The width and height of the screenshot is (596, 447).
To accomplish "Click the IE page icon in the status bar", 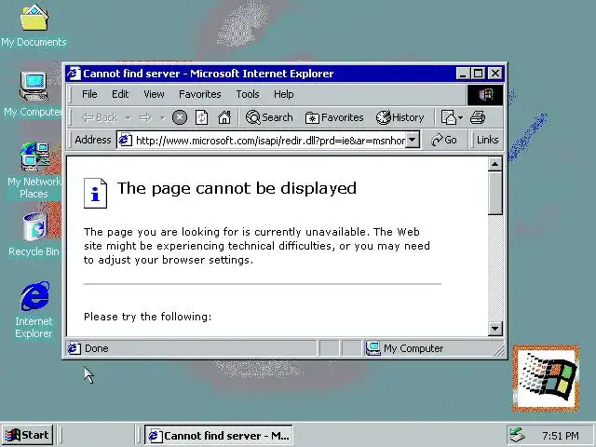I will 74,348.
